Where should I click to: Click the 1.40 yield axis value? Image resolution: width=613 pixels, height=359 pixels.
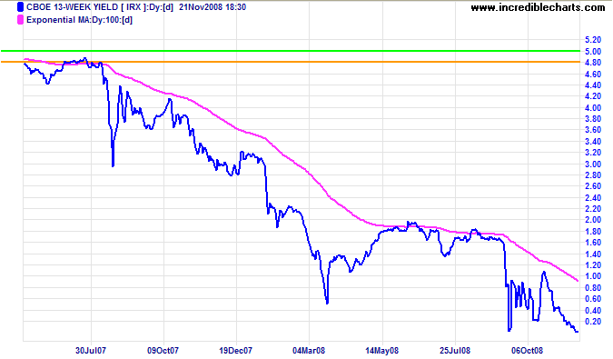click(593, 254)
